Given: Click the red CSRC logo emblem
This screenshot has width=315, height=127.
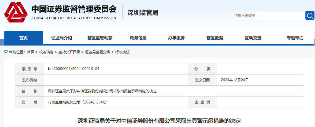Looking at the screenshot, I should tap(16, 12).
